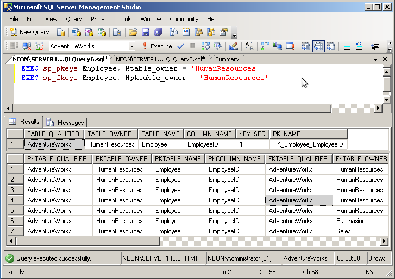Click the results grid horizontal scrollbar thumb

coord(87,242)
